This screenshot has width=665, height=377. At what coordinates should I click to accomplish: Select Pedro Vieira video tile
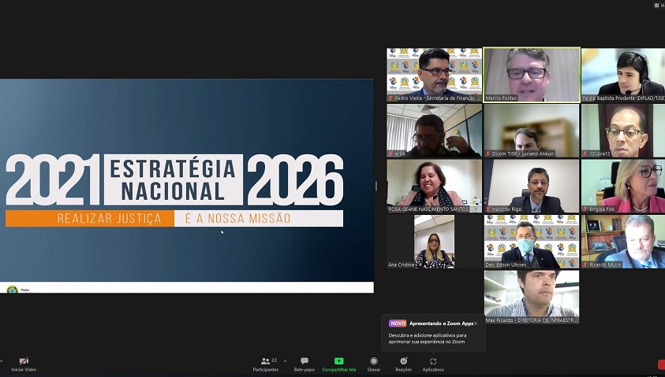coord(434,75)
